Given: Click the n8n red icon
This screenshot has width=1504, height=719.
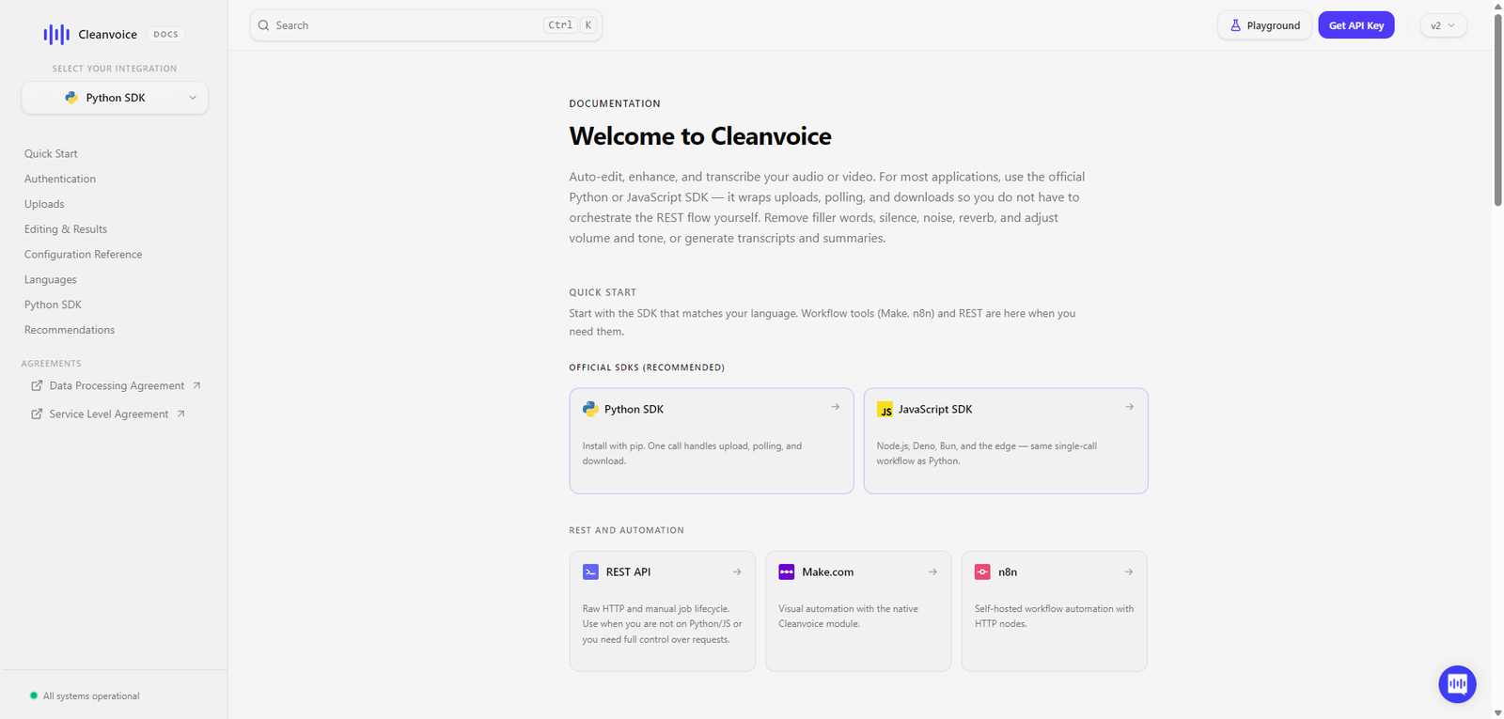Looking at the screenshot, I should point(982,571).
